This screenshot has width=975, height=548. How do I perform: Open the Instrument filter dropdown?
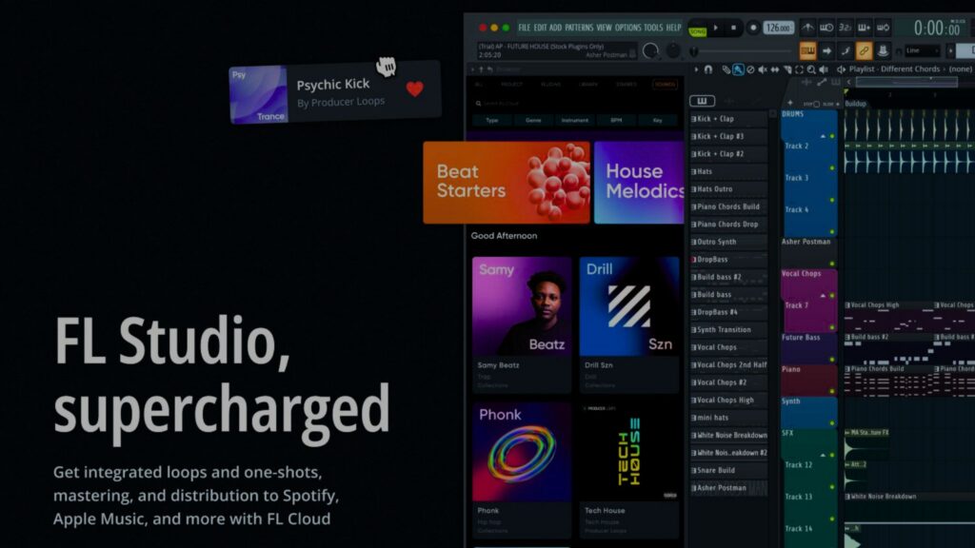point(574,121)
